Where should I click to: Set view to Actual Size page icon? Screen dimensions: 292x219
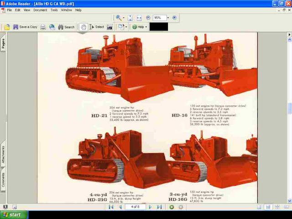pos(130,18)
